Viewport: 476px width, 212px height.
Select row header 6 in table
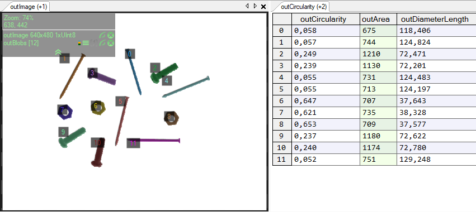[x=282, y=101]
